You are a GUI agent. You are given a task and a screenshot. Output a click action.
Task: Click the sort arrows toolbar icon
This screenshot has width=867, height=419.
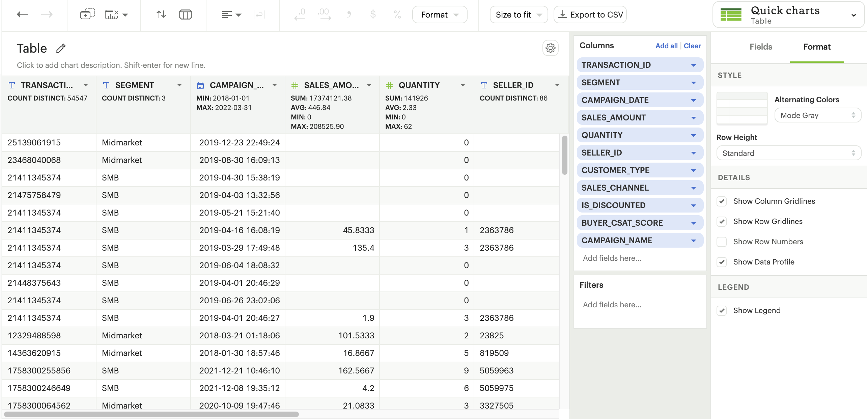click(161, 15)
